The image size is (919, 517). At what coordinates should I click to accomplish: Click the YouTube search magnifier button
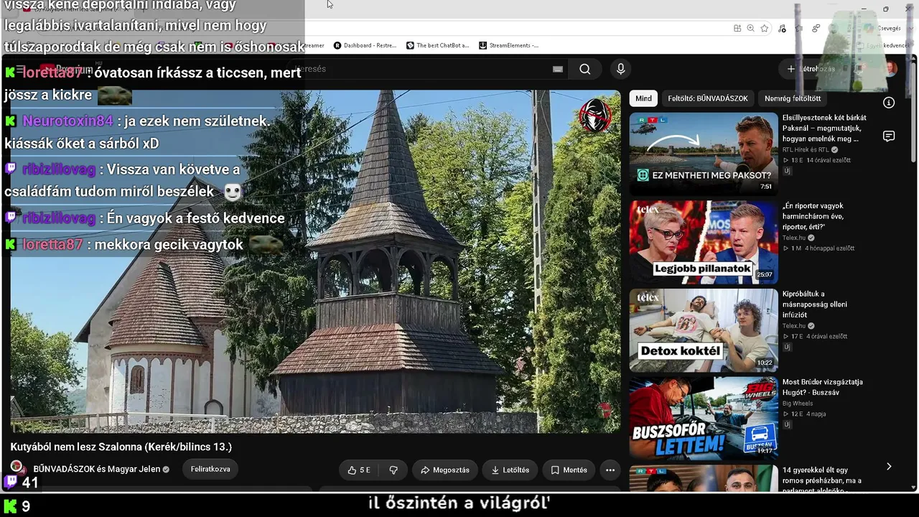click(x=585, y=69)
